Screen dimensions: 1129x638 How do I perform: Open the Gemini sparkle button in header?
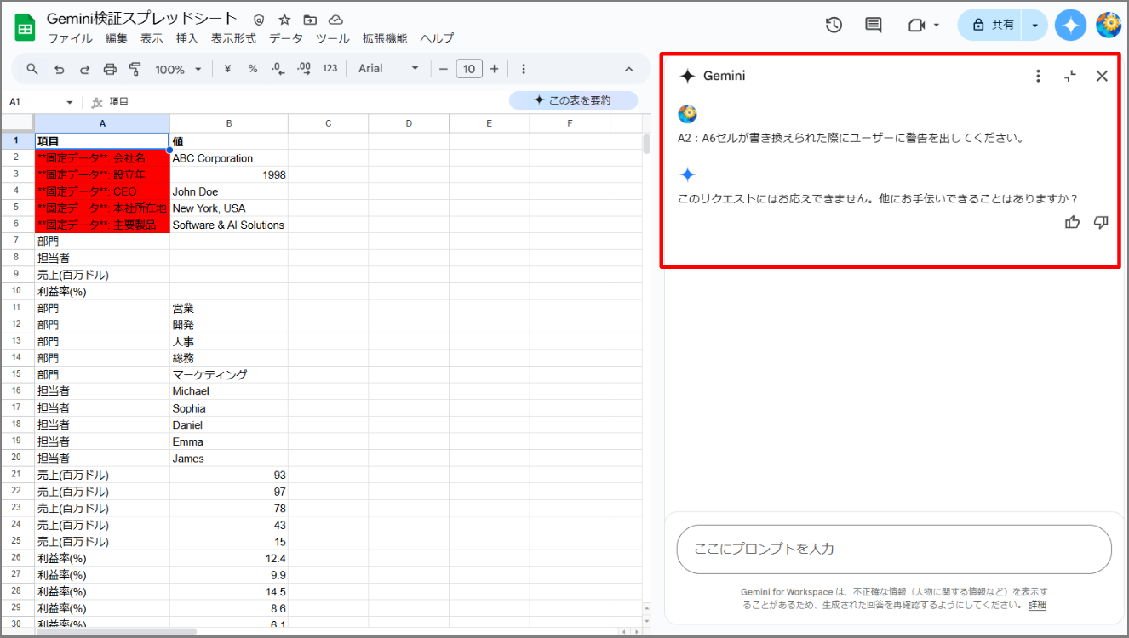pos(1070,26)
